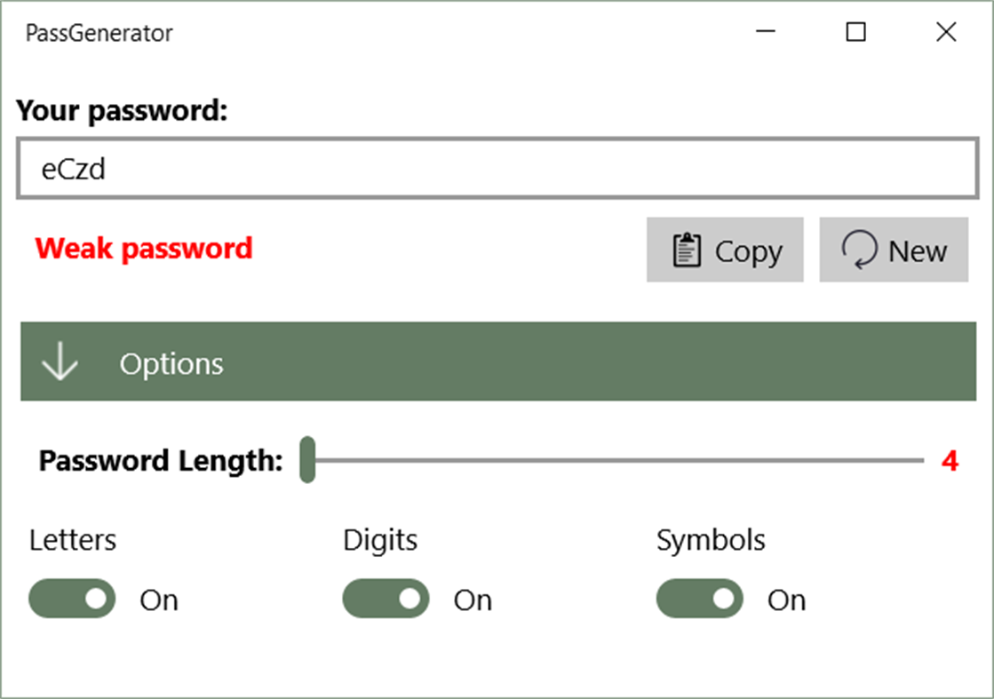Generate a new password with the New button

tap(893, 250)
